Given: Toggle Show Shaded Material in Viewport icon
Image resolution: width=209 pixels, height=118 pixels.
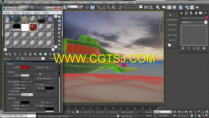Looking at the screenshot, I should [x=45, y=54].
